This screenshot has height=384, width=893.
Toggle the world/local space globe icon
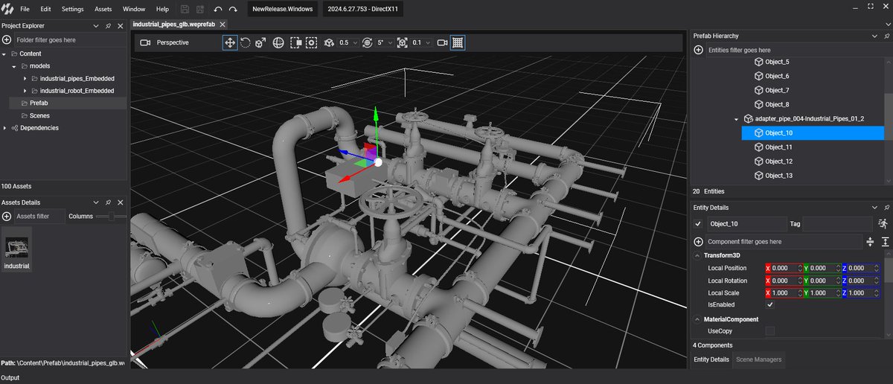(x=278, y=42)
